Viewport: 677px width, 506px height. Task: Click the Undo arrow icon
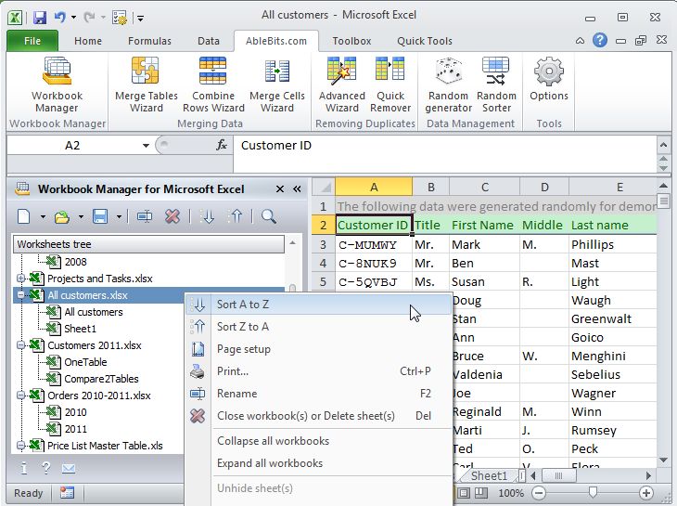59,18
